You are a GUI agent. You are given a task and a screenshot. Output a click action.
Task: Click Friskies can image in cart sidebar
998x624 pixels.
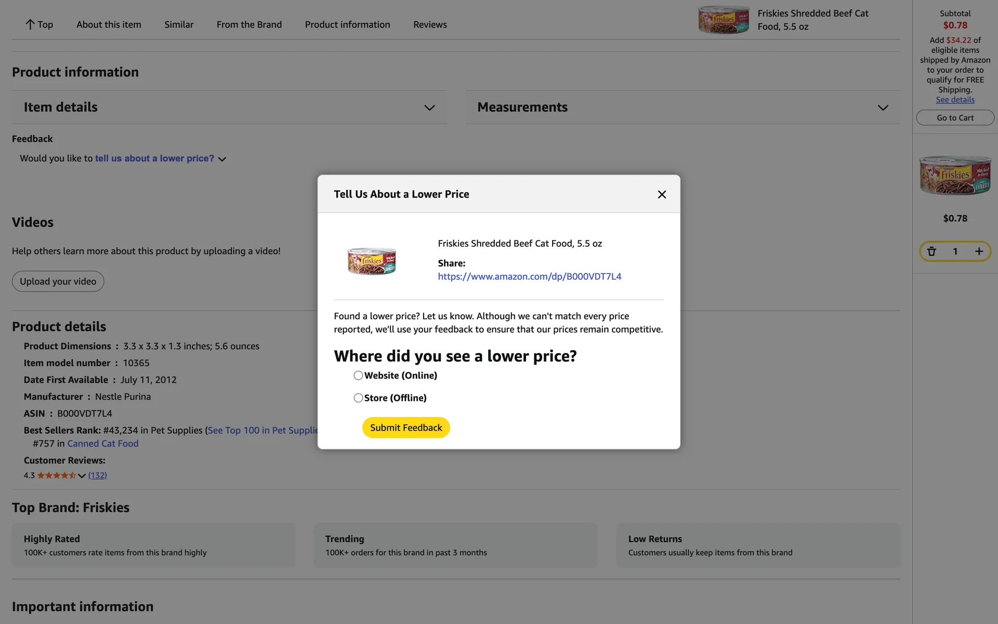click(955, 175)
